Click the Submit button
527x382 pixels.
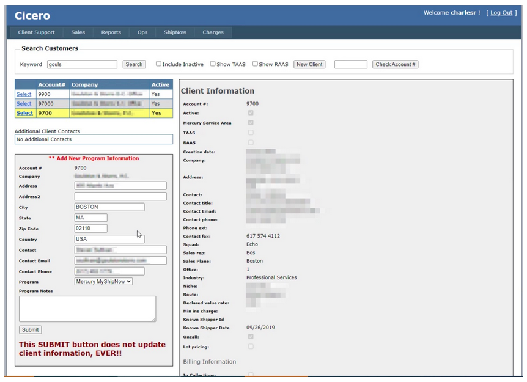click(x=30, y=330)
